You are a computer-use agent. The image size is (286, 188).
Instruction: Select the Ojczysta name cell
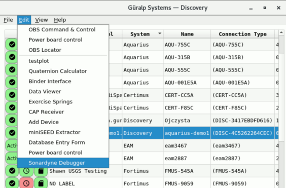[187, 120]
